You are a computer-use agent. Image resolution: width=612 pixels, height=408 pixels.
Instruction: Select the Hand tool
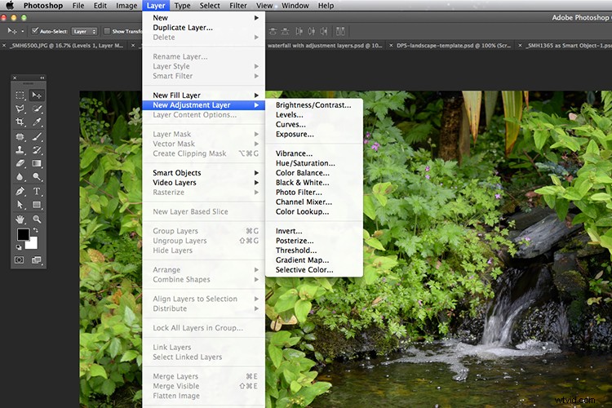point(20,219)
